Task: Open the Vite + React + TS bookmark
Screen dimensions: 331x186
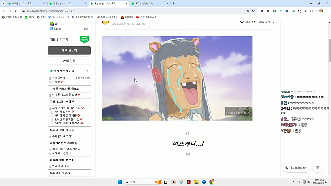Action: tap(58, 17)
